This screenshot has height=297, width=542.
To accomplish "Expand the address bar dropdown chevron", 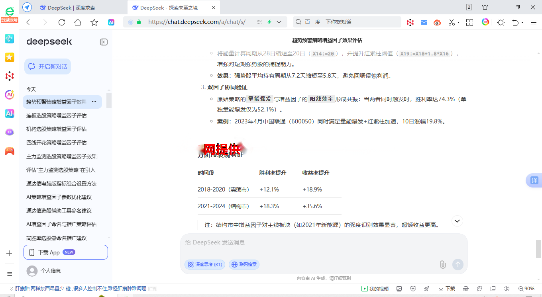I will pyautogui.click(x=279, y=22).
